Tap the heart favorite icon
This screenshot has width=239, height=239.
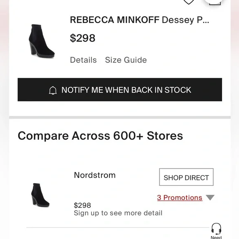(189, 2)
